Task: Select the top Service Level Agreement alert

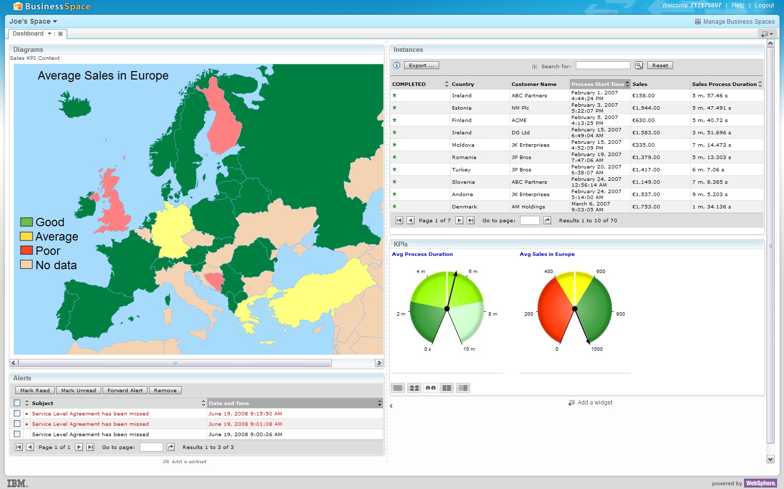Action: pos(90,413)
